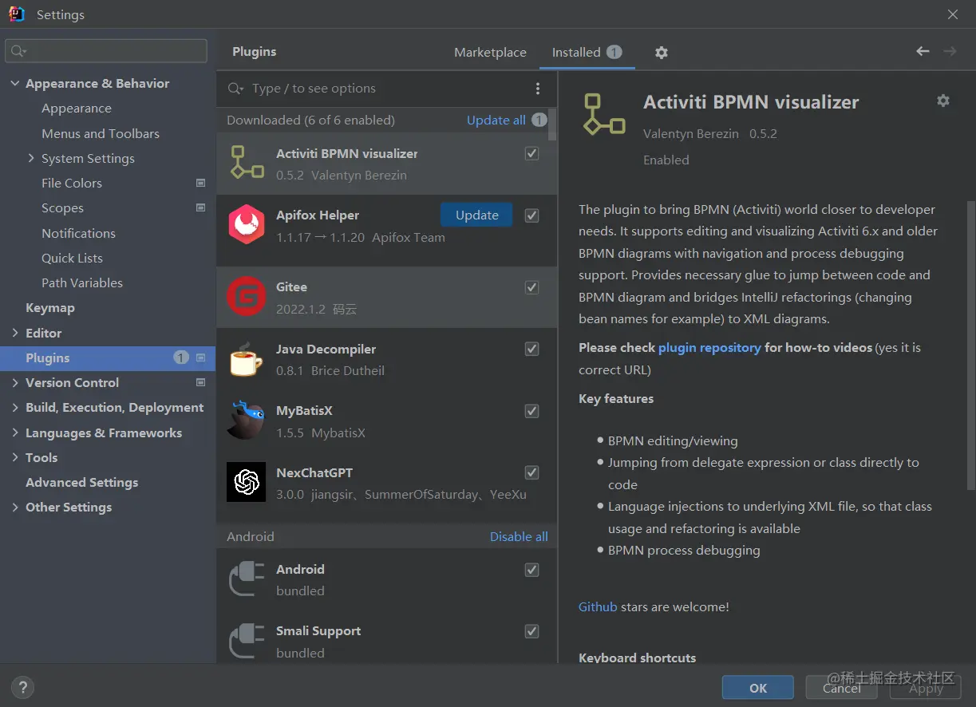
Task: Click the large Activiti icon in details pane
Action: 603,113
